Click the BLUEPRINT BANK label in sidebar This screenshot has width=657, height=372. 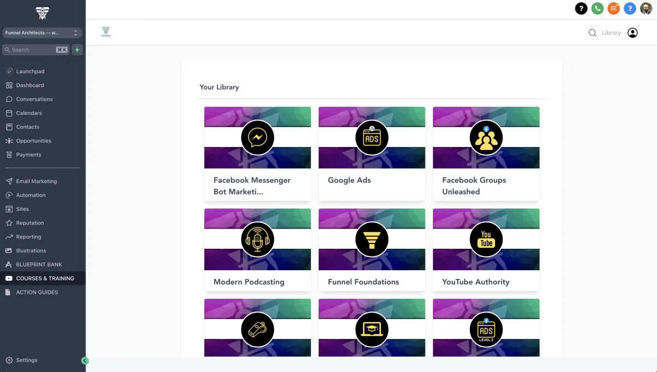[x=39, y=265]
